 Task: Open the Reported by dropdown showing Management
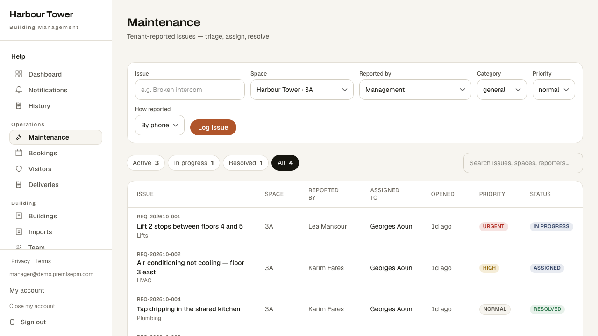pos(415,90)
